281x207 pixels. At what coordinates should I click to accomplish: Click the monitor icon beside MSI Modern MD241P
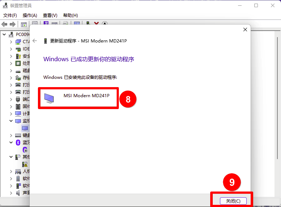[49, 98]
